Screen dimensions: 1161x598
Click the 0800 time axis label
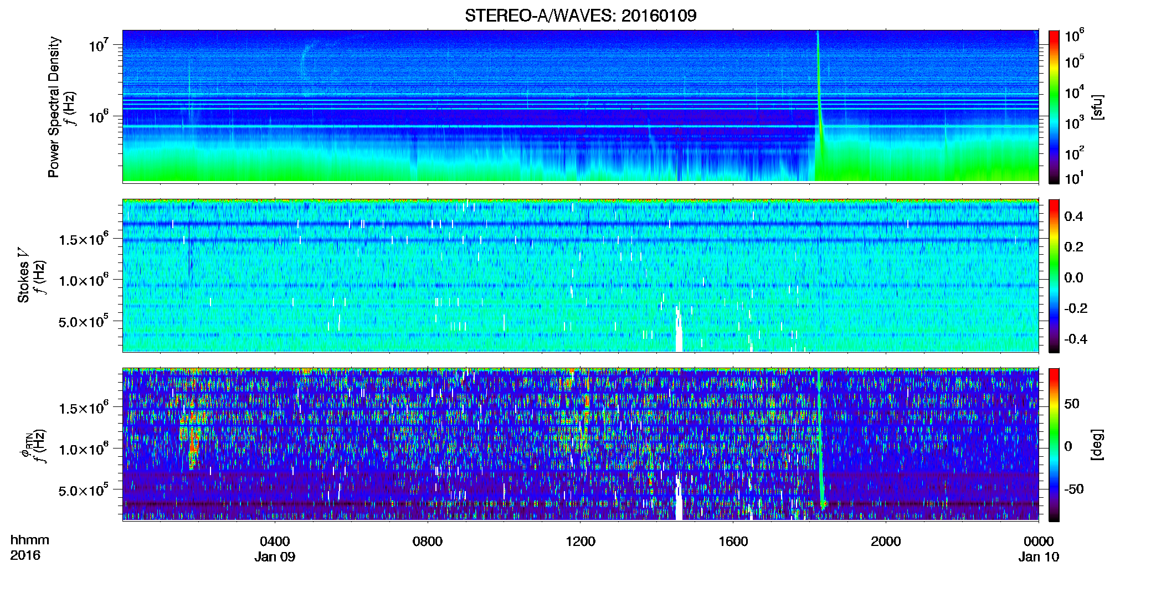[x=428, y=541]
